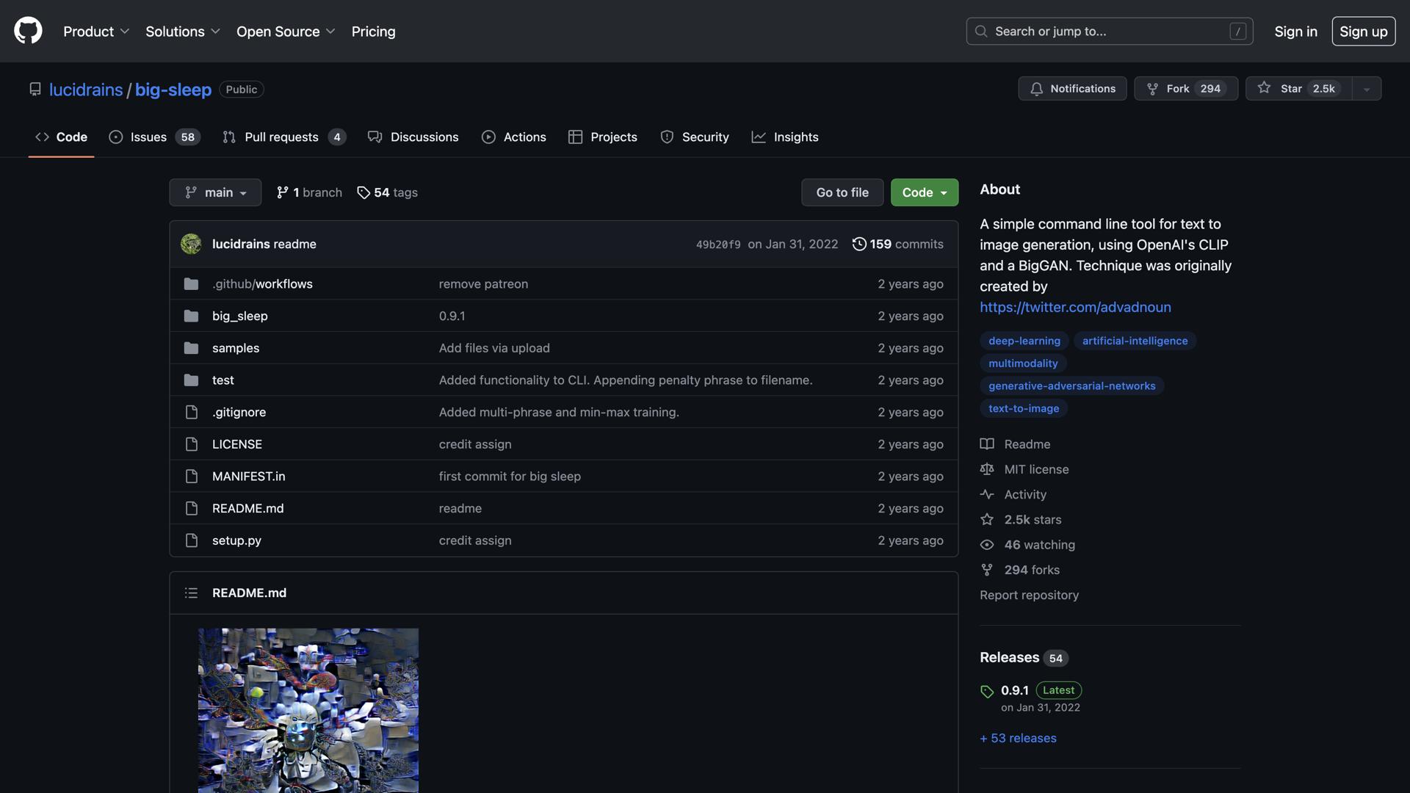This screenshot has height=793, width=1410.
Task: Switch to the Pull requests tab
Action: coord(283,137)
